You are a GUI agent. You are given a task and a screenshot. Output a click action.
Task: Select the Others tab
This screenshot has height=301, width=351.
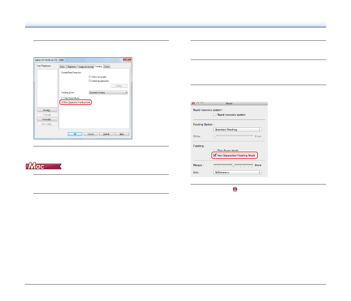pyautogui.click(x=107, y=67)
